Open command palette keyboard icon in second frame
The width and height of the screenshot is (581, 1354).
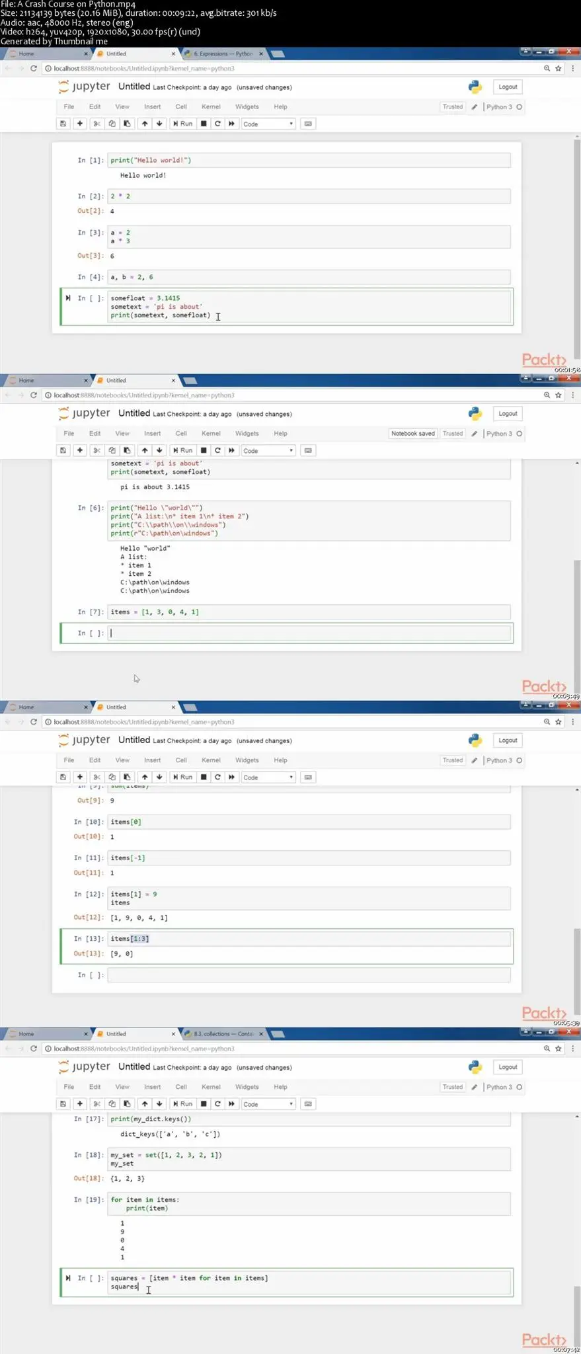(x=308, y=450)
